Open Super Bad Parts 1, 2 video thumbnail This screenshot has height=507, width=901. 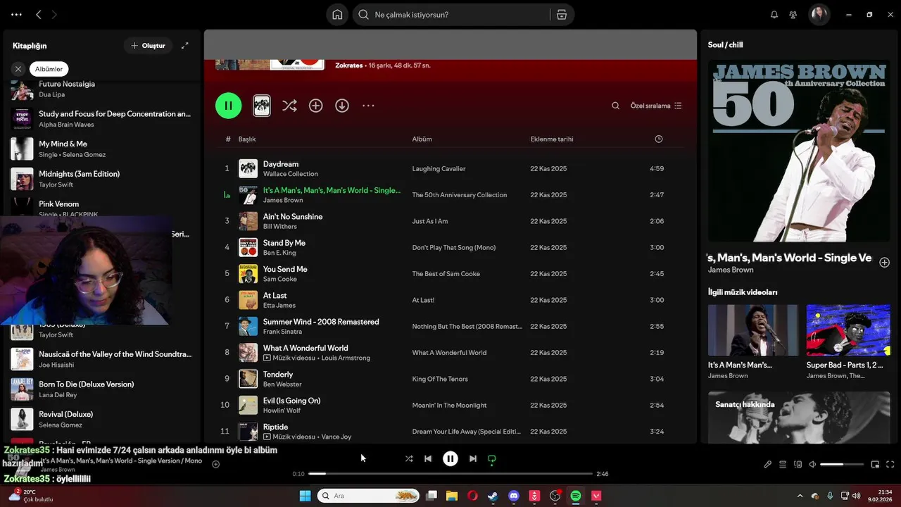pos(848,330)
